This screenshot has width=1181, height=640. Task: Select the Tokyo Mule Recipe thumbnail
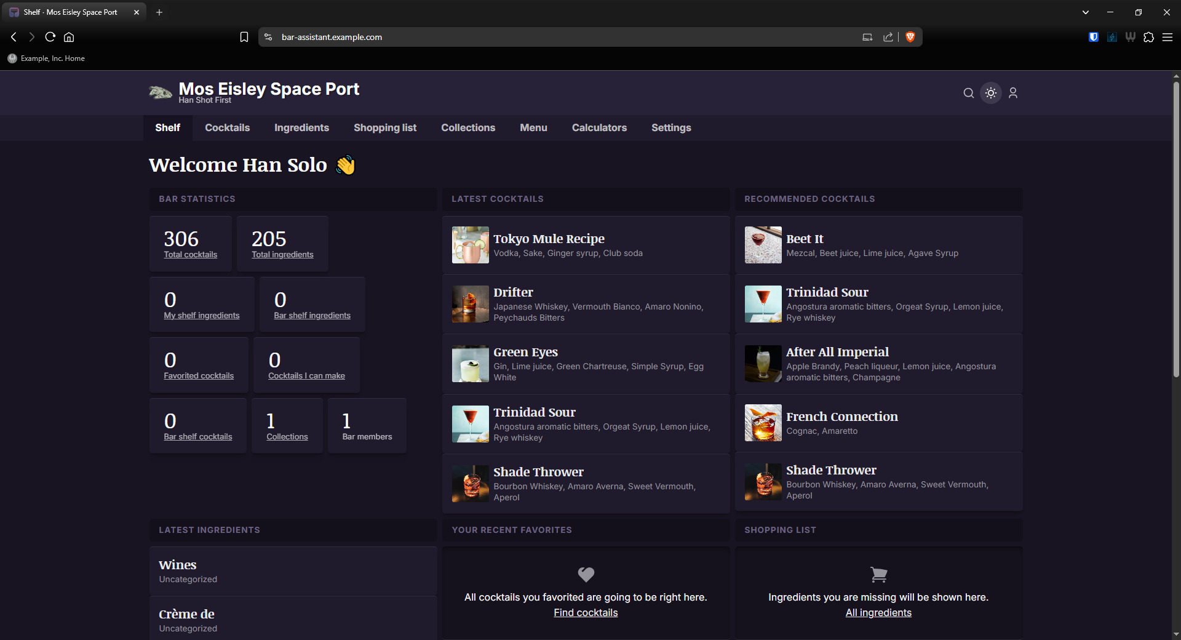(x=470, y=245)
